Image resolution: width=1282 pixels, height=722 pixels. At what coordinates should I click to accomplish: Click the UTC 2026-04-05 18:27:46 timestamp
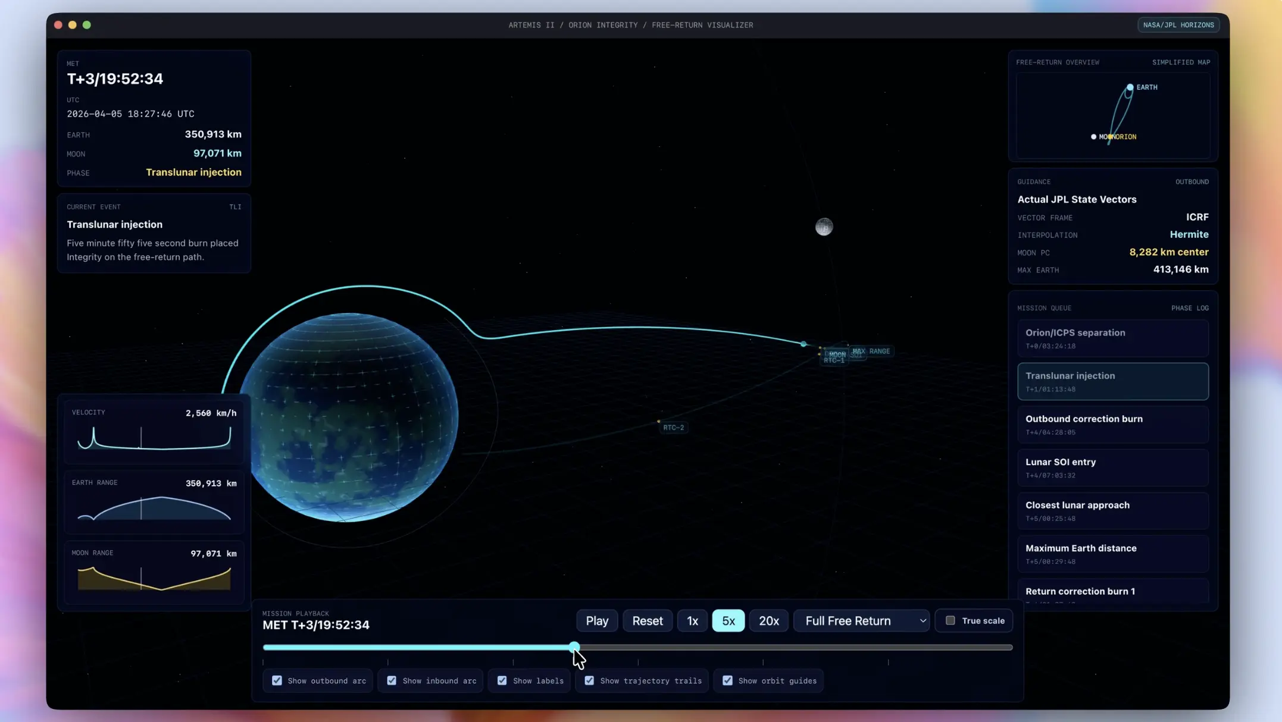point(130,114)
